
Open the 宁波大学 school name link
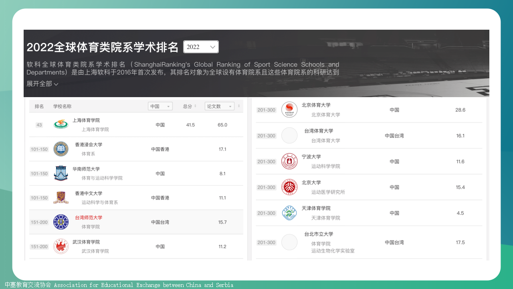pyautogui.click(x=311, y=157)
